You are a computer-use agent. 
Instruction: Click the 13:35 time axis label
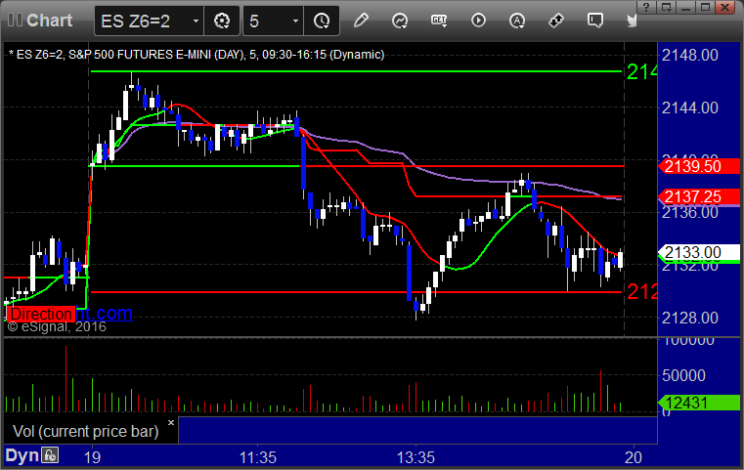[416, 457]
